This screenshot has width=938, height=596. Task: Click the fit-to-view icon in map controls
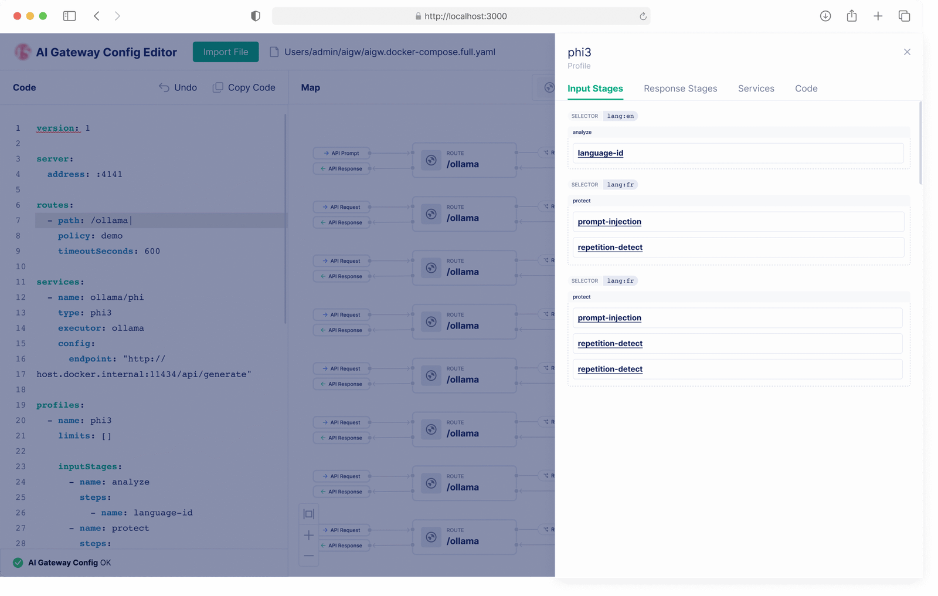[x=309, y=514]
